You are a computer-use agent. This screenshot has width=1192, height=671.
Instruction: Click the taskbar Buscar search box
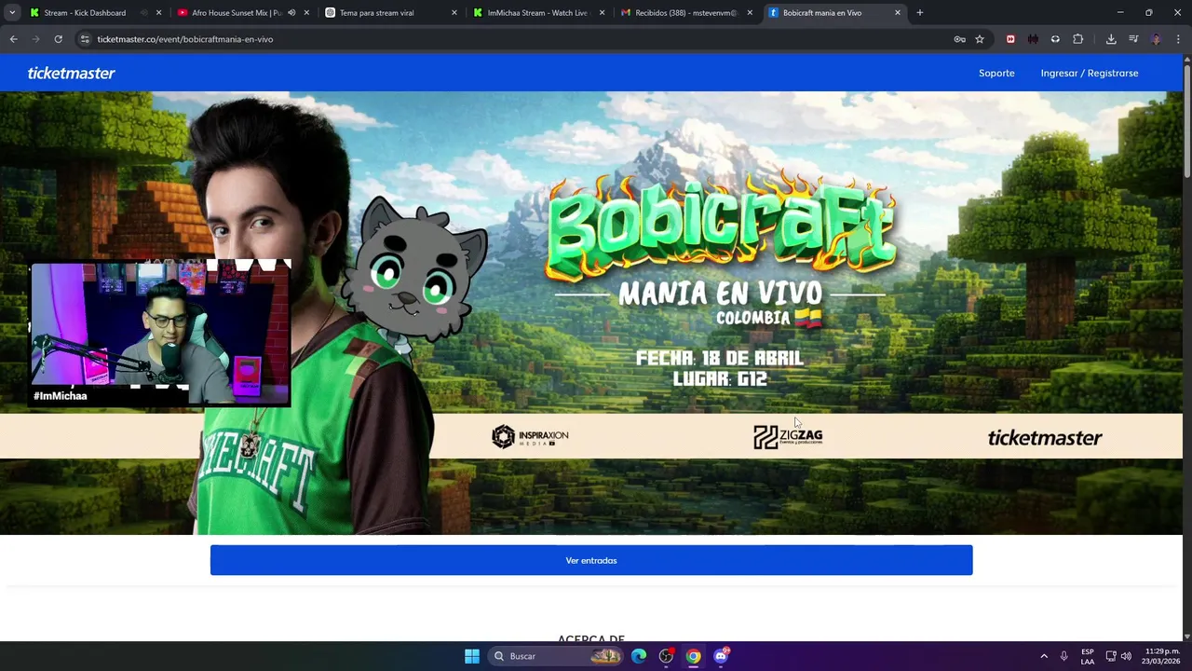[x=557, y=656]
